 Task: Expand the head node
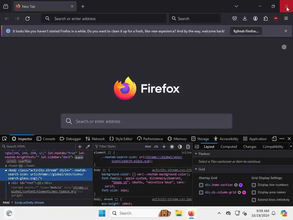click(x=6, y=166)
